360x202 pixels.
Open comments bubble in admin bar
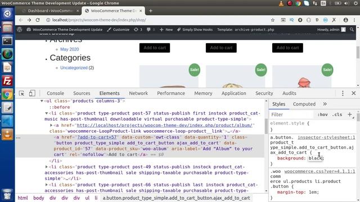[151, 30]
